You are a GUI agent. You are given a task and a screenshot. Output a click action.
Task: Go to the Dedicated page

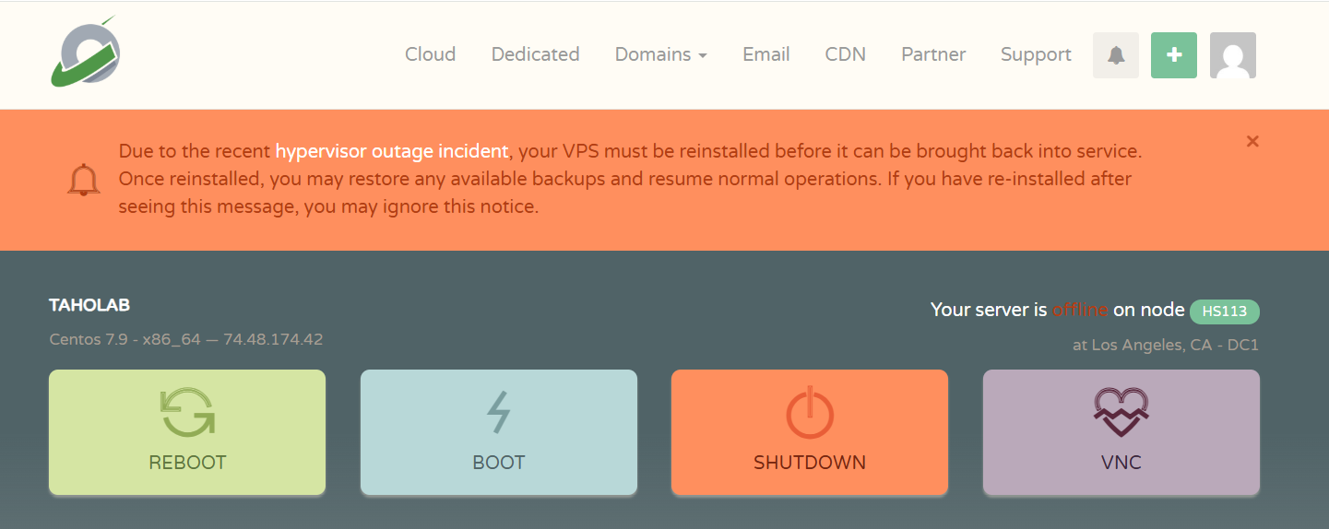(535, 54)
